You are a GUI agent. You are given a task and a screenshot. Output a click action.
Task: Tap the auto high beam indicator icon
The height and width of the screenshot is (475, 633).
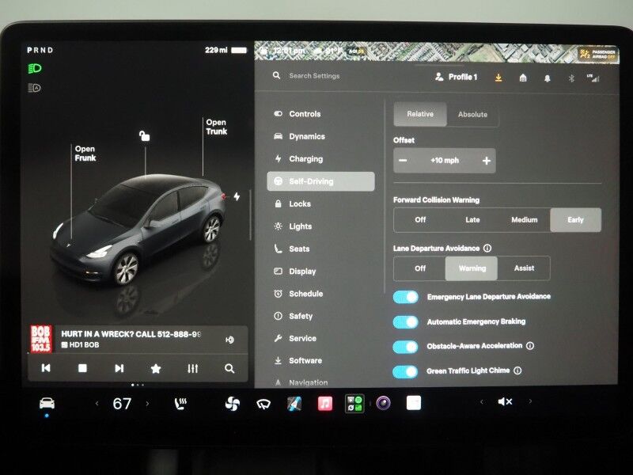click(35, 88)
